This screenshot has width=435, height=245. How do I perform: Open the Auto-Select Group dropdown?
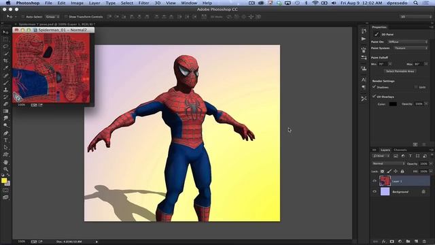point(52,16)
